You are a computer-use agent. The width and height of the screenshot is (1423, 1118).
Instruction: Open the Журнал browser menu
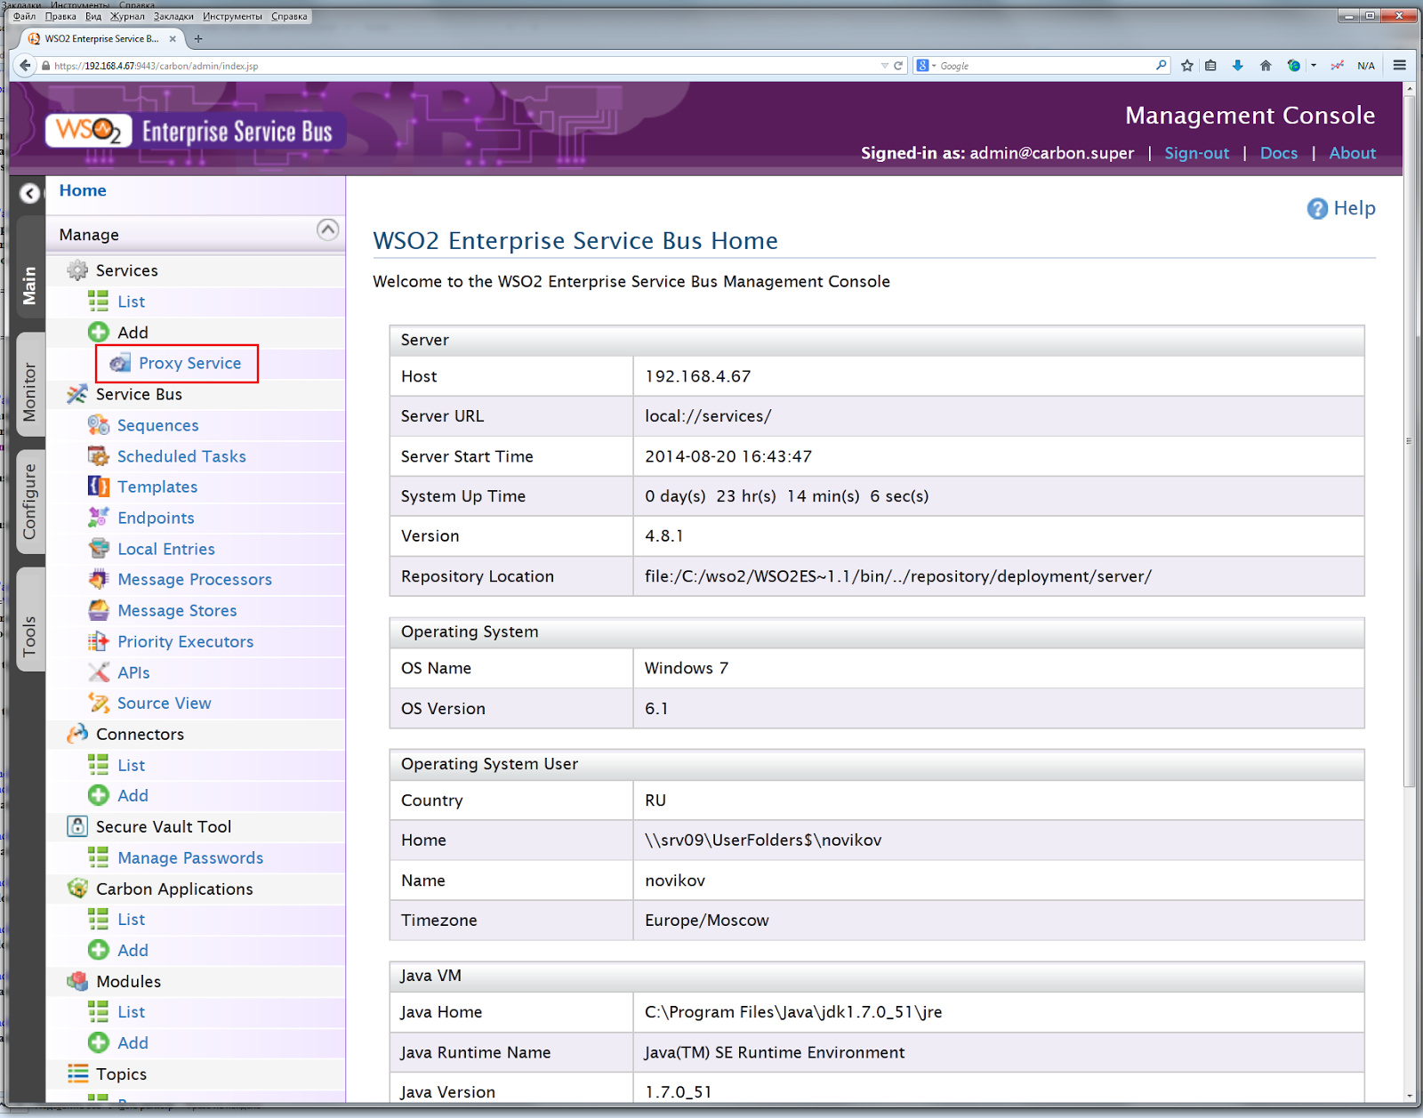(127, 16)
